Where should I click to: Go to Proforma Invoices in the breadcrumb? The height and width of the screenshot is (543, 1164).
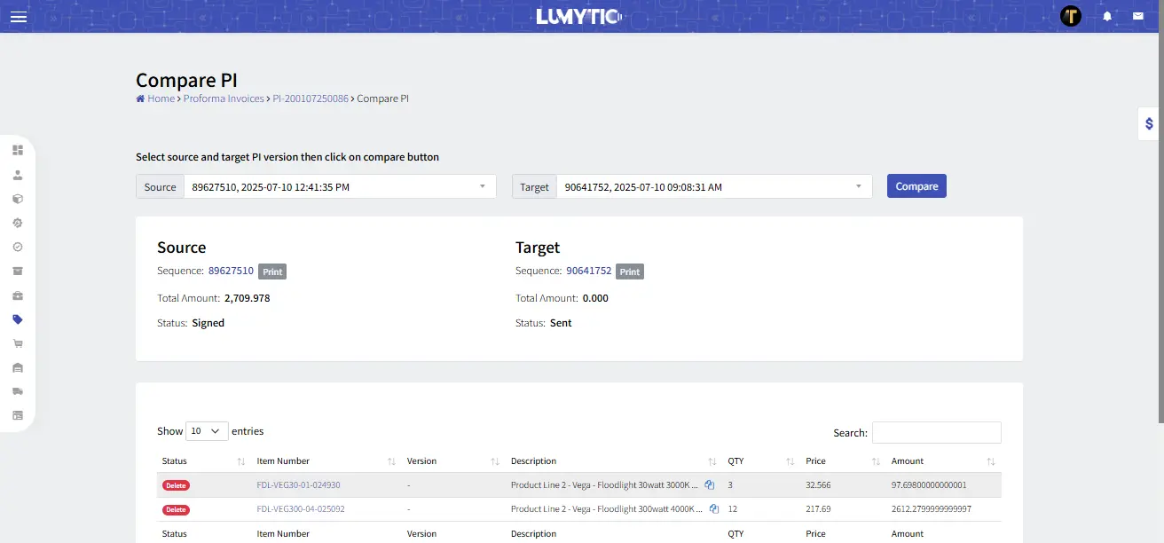[x=224, y=98]
